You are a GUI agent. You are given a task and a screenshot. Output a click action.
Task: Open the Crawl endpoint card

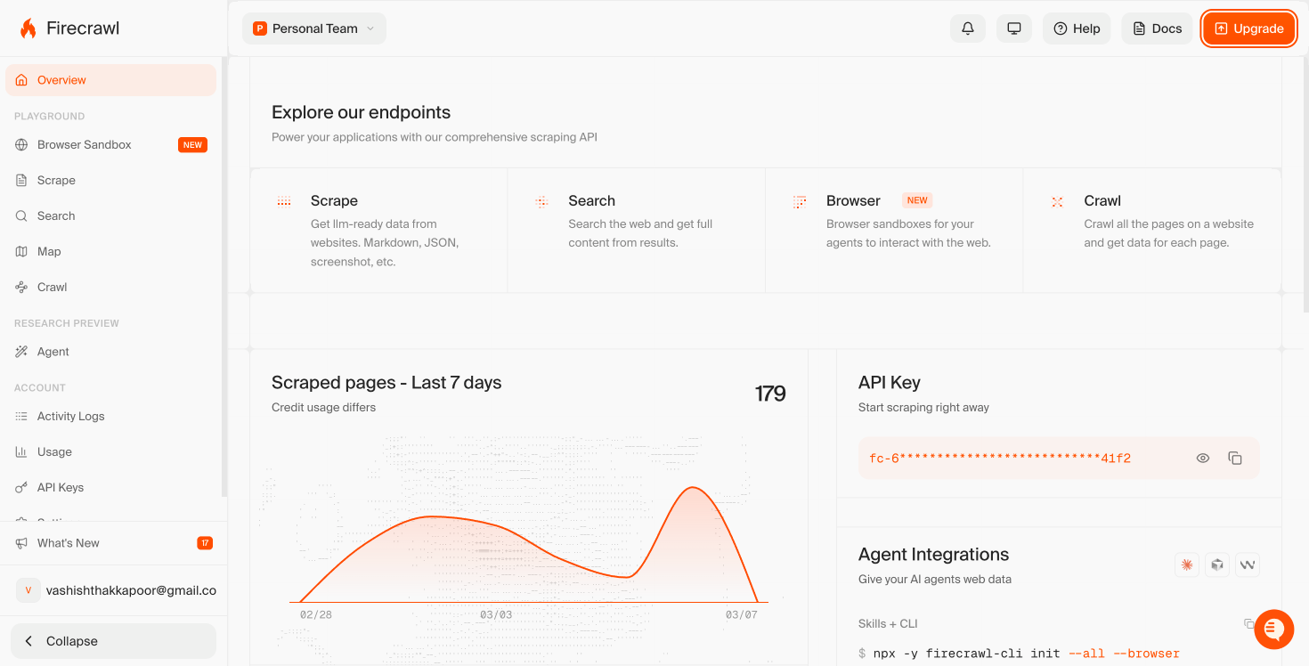[x=1152, y=231]
